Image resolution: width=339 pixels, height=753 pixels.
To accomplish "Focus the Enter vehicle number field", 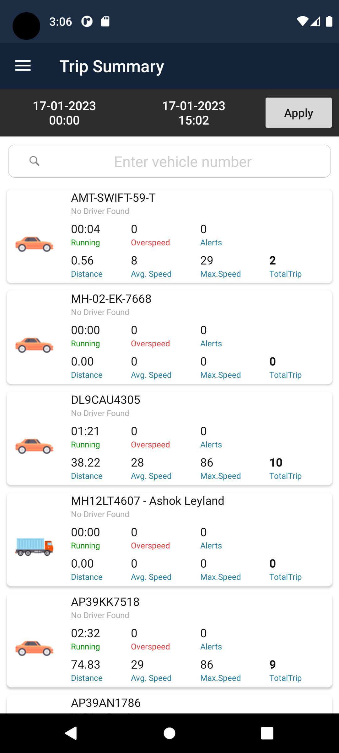I will pos(183,162).
